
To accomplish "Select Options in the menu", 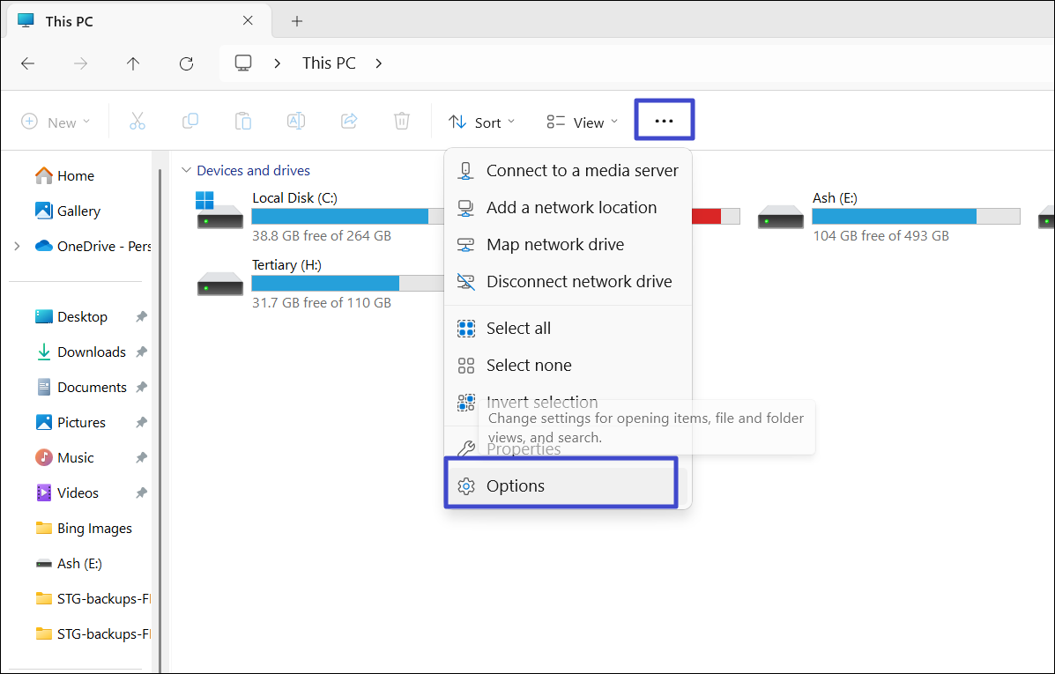I will 516,486.
